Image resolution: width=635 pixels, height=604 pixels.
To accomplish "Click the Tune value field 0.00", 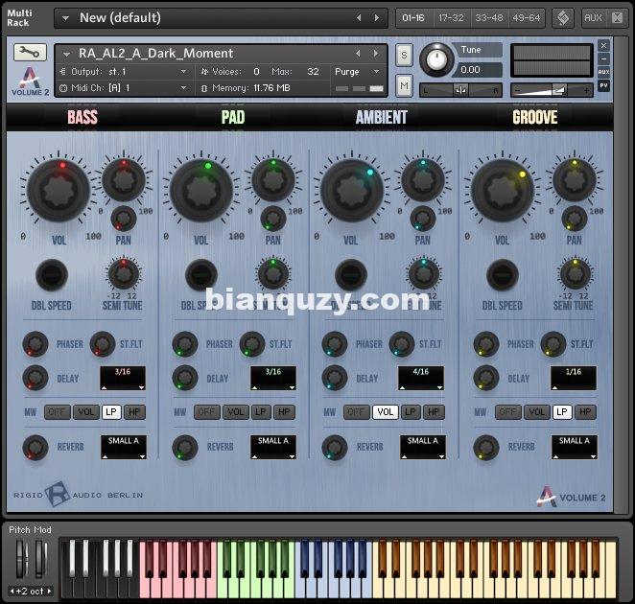I will 480,70.
